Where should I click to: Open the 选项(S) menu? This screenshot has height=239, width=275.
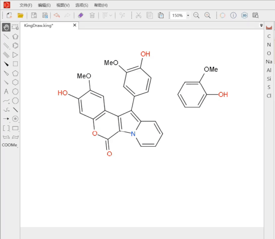[x=82, y=5]
